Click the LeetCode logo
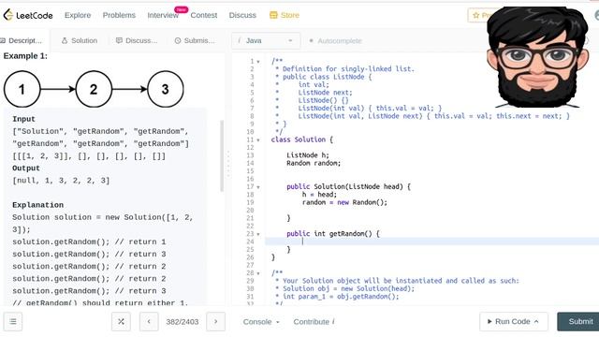599x337 pixels. click(x=28, y=15)
